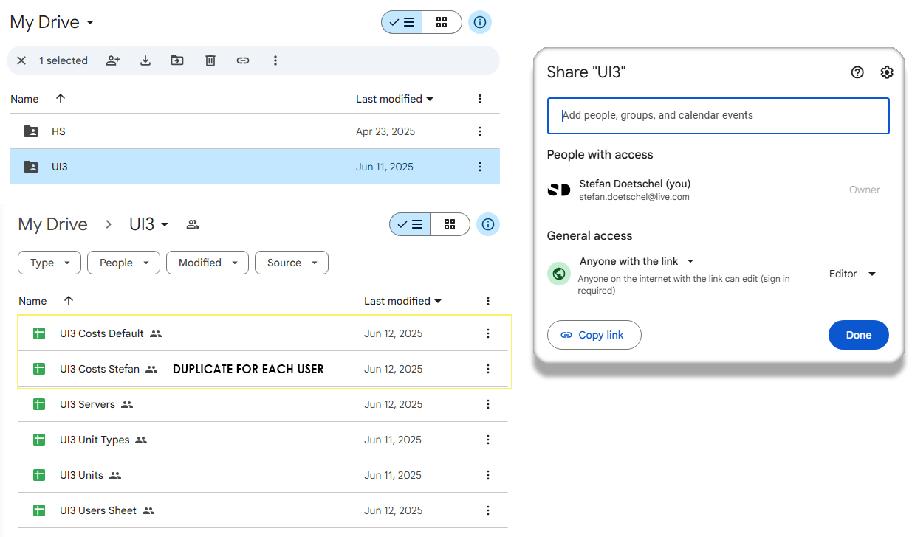Change Anyone with the link access setting
The image size is (912, 537).
pyautogui.click(x=637, y=261)
